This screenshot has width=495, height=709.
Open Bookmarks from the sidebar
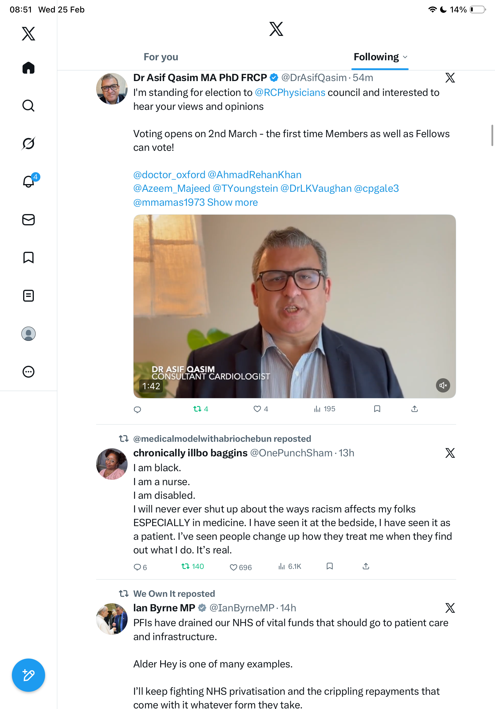[28, 257]
